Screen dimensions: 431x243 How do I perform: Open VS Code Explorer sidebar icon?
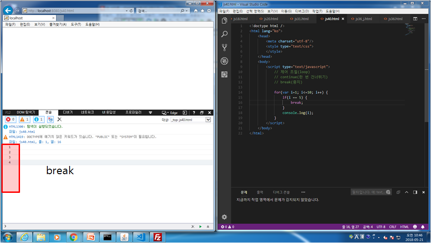click(x=224, y=21)
